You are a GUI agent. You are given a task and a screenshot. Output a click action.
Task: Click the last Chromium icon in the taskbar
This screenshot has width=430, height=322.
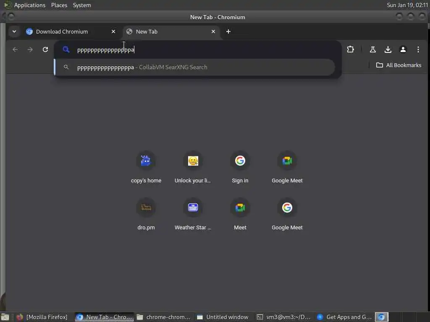(x=381, y=317)
